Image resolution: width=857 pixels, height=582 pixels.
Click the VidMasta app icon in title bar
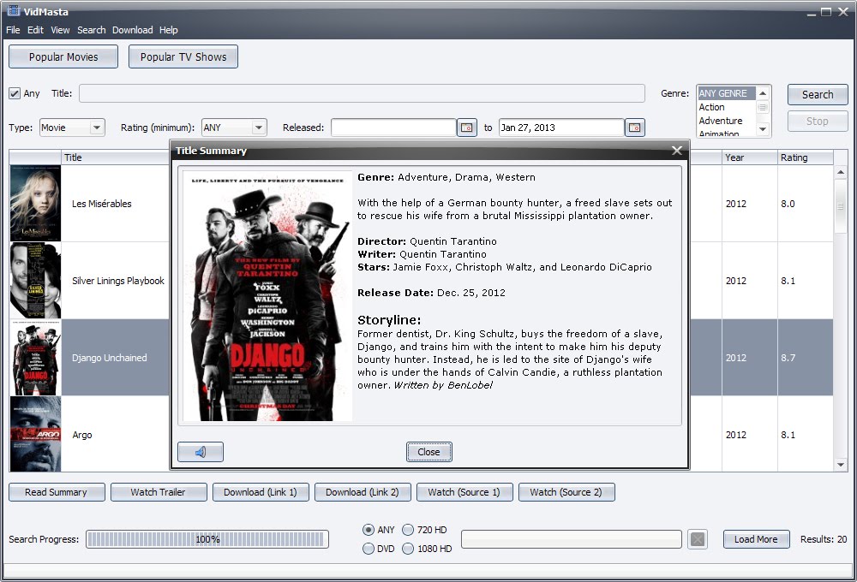click(x=13, y=10)
